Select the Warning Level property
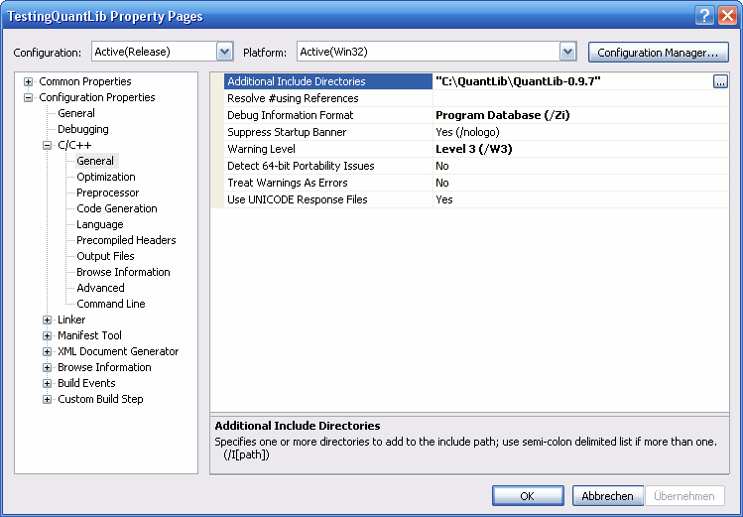This screenshot has width=743, height=517. click(x=328, y=149)
